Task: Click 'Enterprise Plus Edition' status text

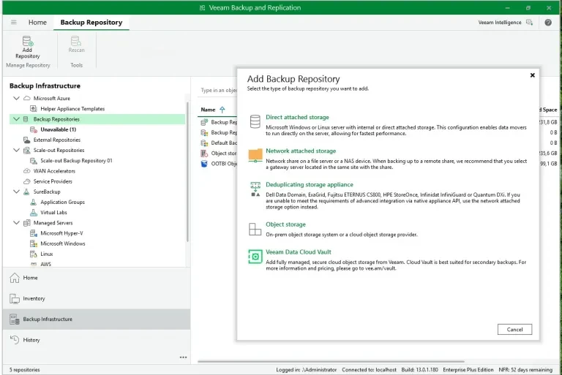Action: 468,370
